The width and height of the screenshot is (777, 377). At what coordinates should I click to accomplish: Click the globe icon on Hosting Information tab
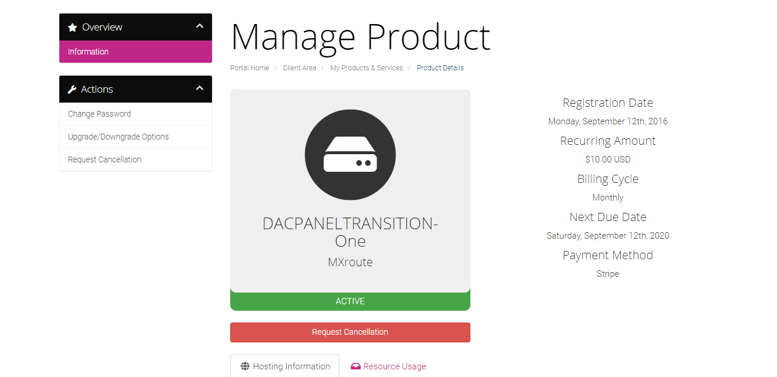[x=245, y=366]
